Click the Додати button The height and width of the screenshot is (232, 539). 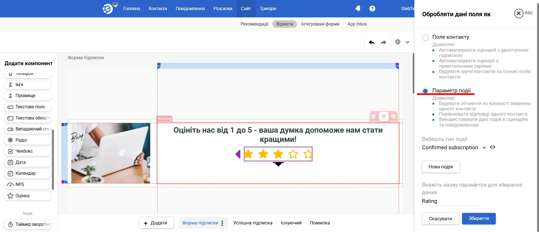coord(156,223)
